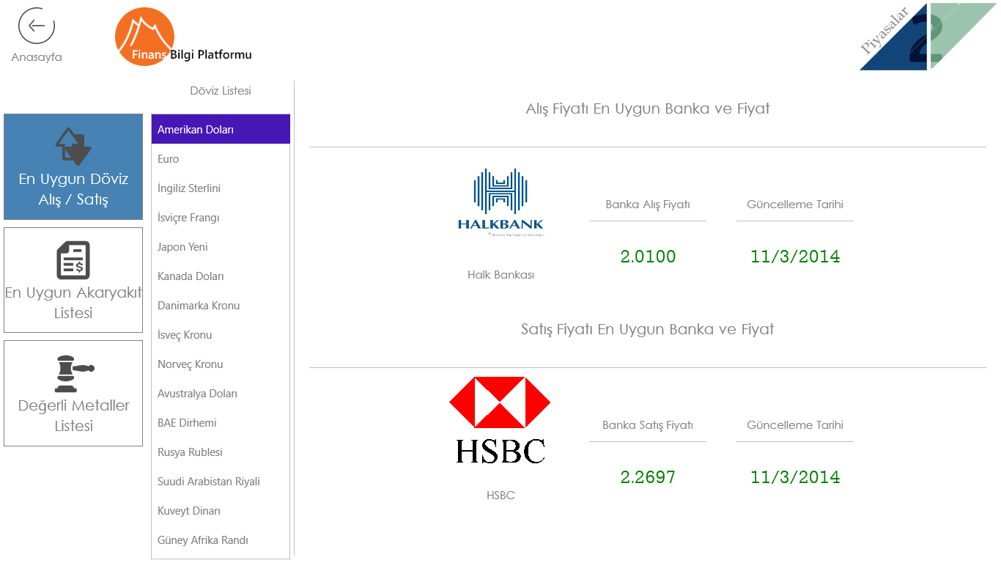Click the HSBC logo
1001x563 pixels.
click(x=500, y=420)
